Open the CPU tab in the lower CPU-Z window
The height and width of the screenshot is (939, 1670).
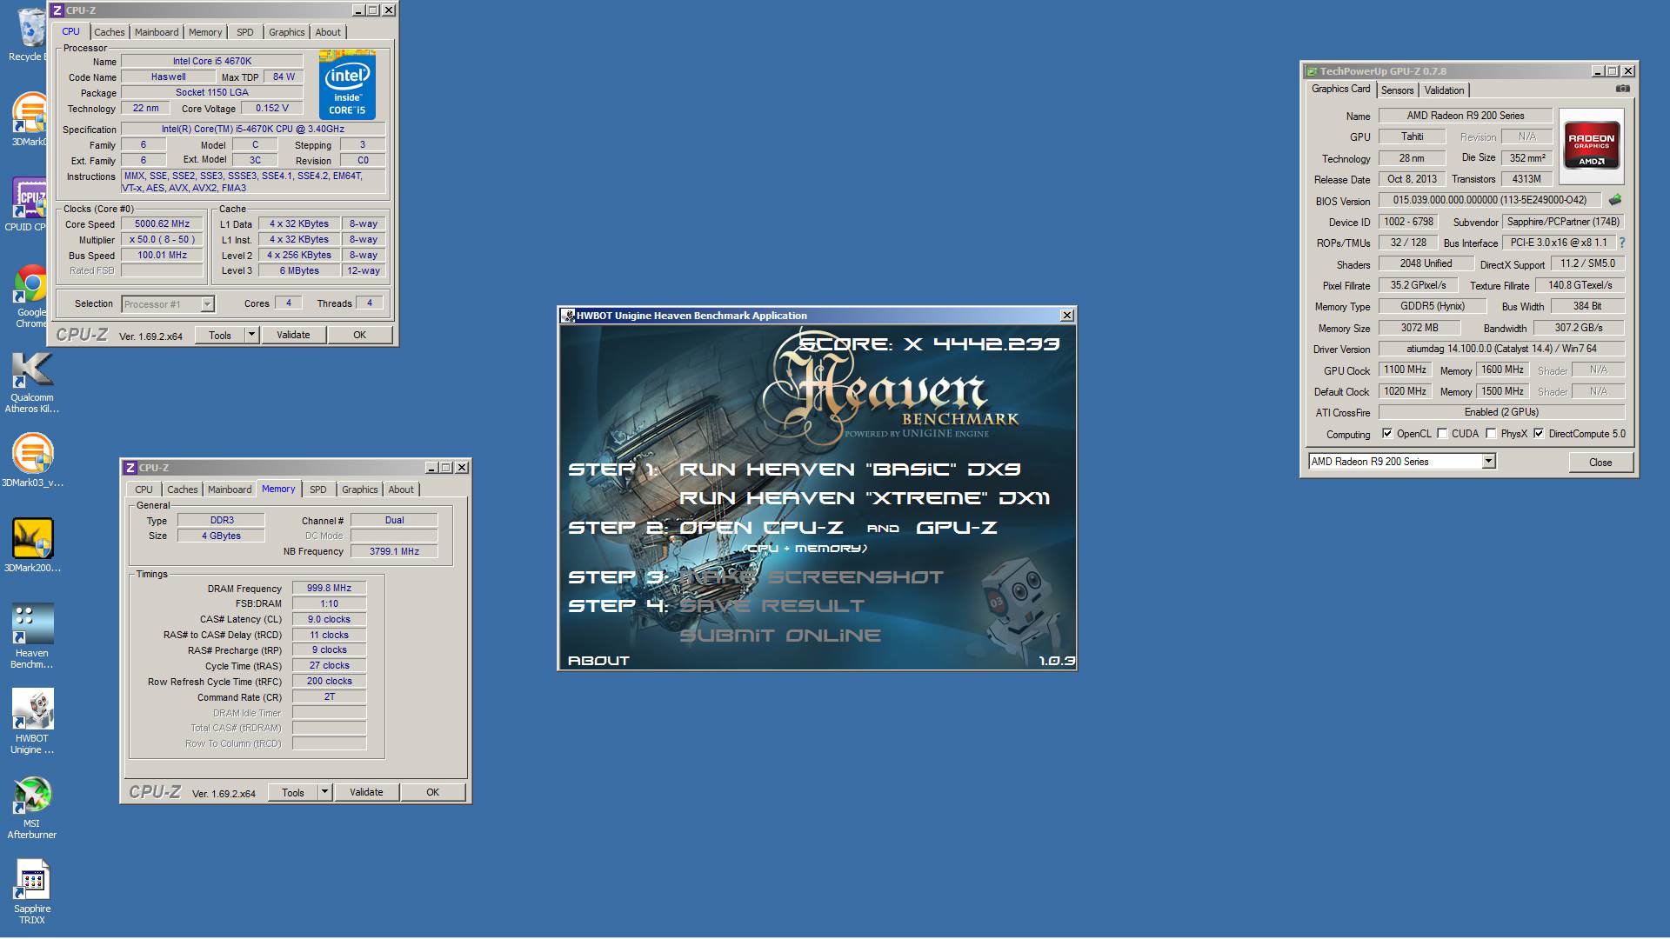click(x=144, y=489)
